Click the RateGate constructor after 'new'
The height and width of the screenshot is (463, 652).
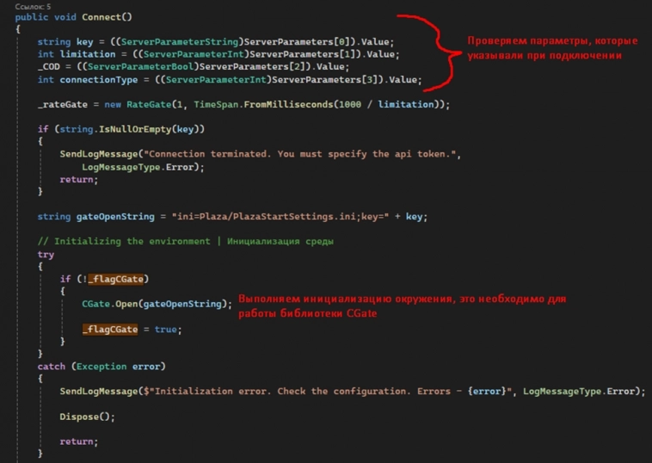(x=149, y=104)
